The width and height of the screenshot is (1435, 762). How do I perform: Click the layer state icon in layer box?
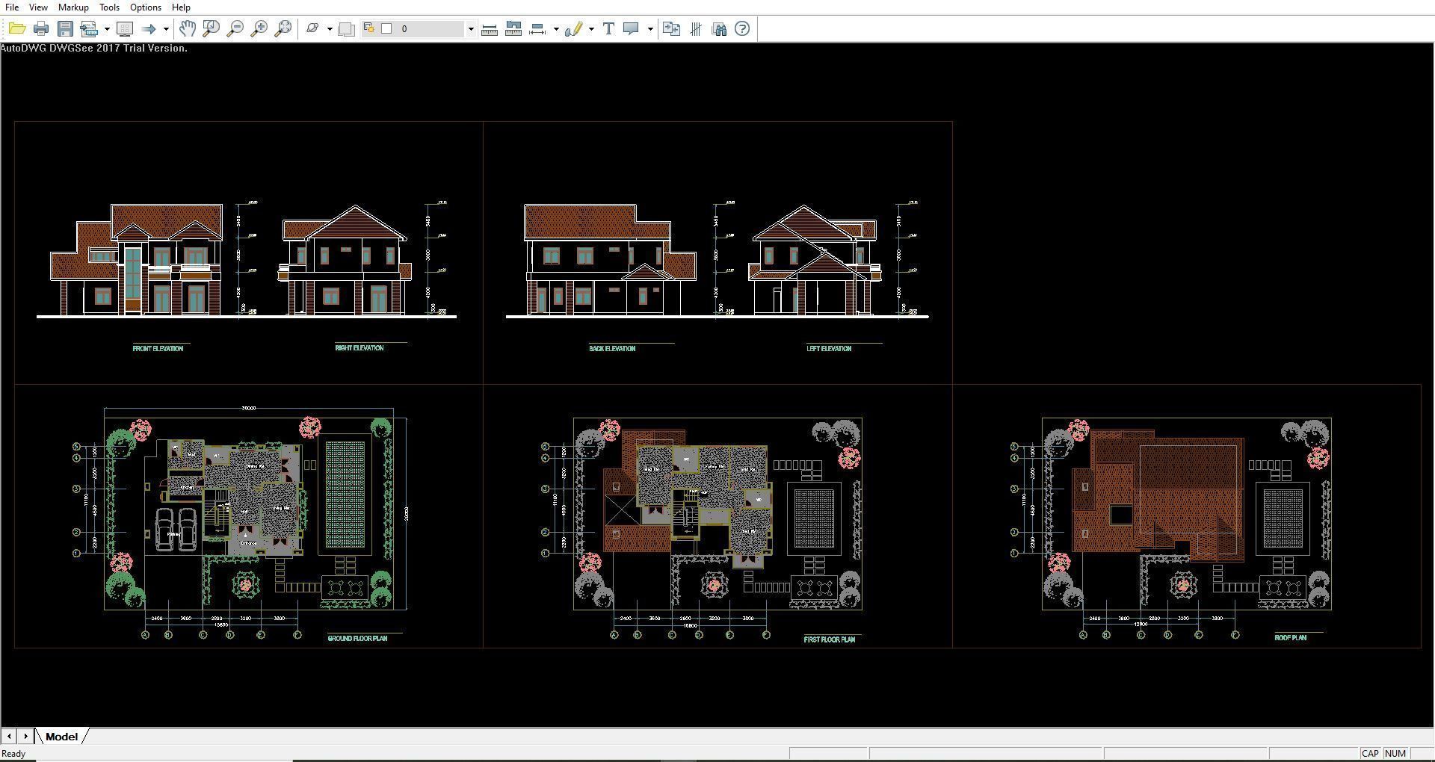tap(368, 28)
